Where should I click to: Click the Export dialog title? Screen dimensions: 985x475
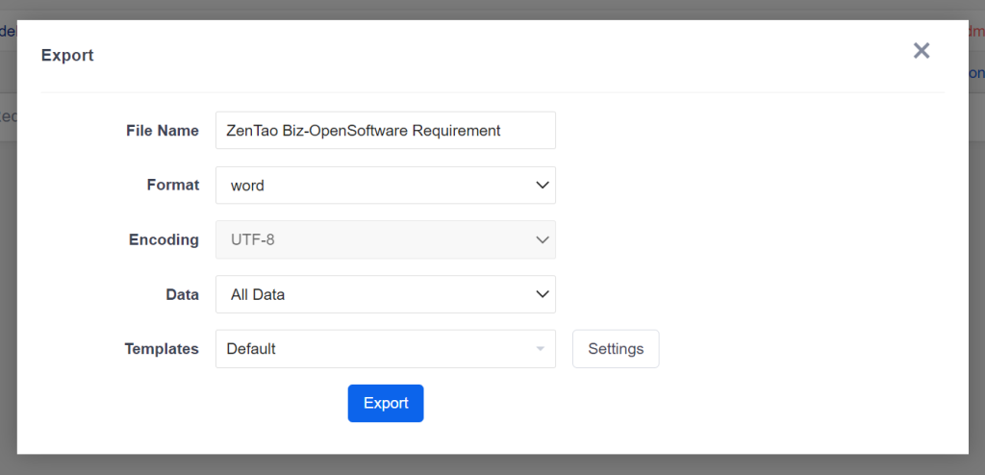(x=67, y=56)
